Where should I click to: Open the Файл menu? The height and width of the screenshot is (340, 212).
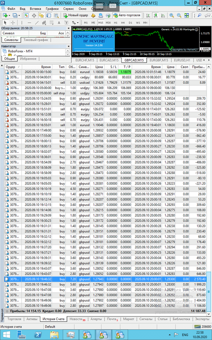(x=11, y=9)
